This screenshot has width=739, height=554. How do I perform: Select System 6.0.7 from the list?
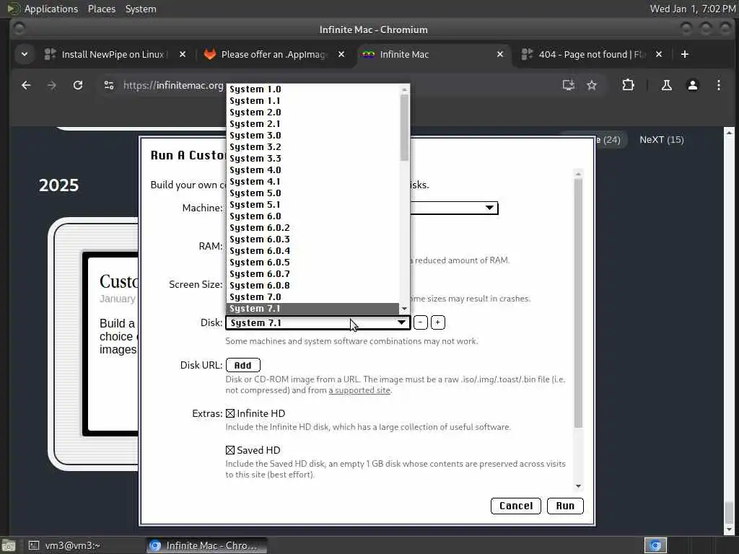click(x=313, y=273)
